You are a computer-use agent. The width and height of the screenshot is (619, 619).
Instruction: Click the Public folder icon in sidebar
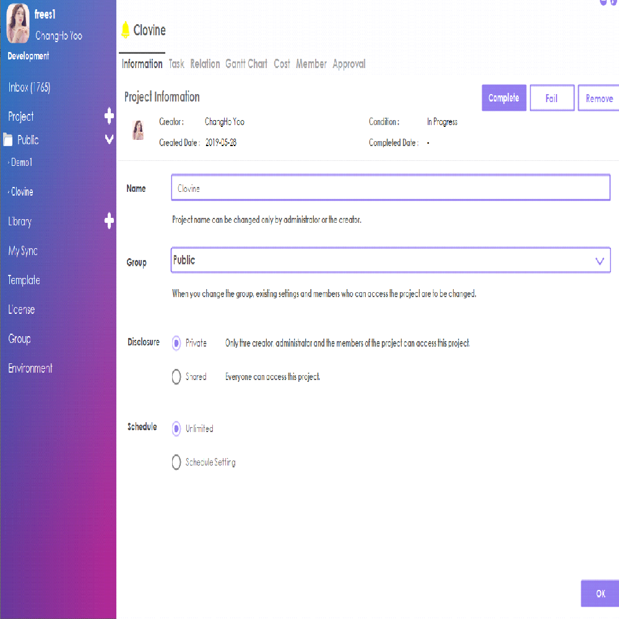pos(8,140)
